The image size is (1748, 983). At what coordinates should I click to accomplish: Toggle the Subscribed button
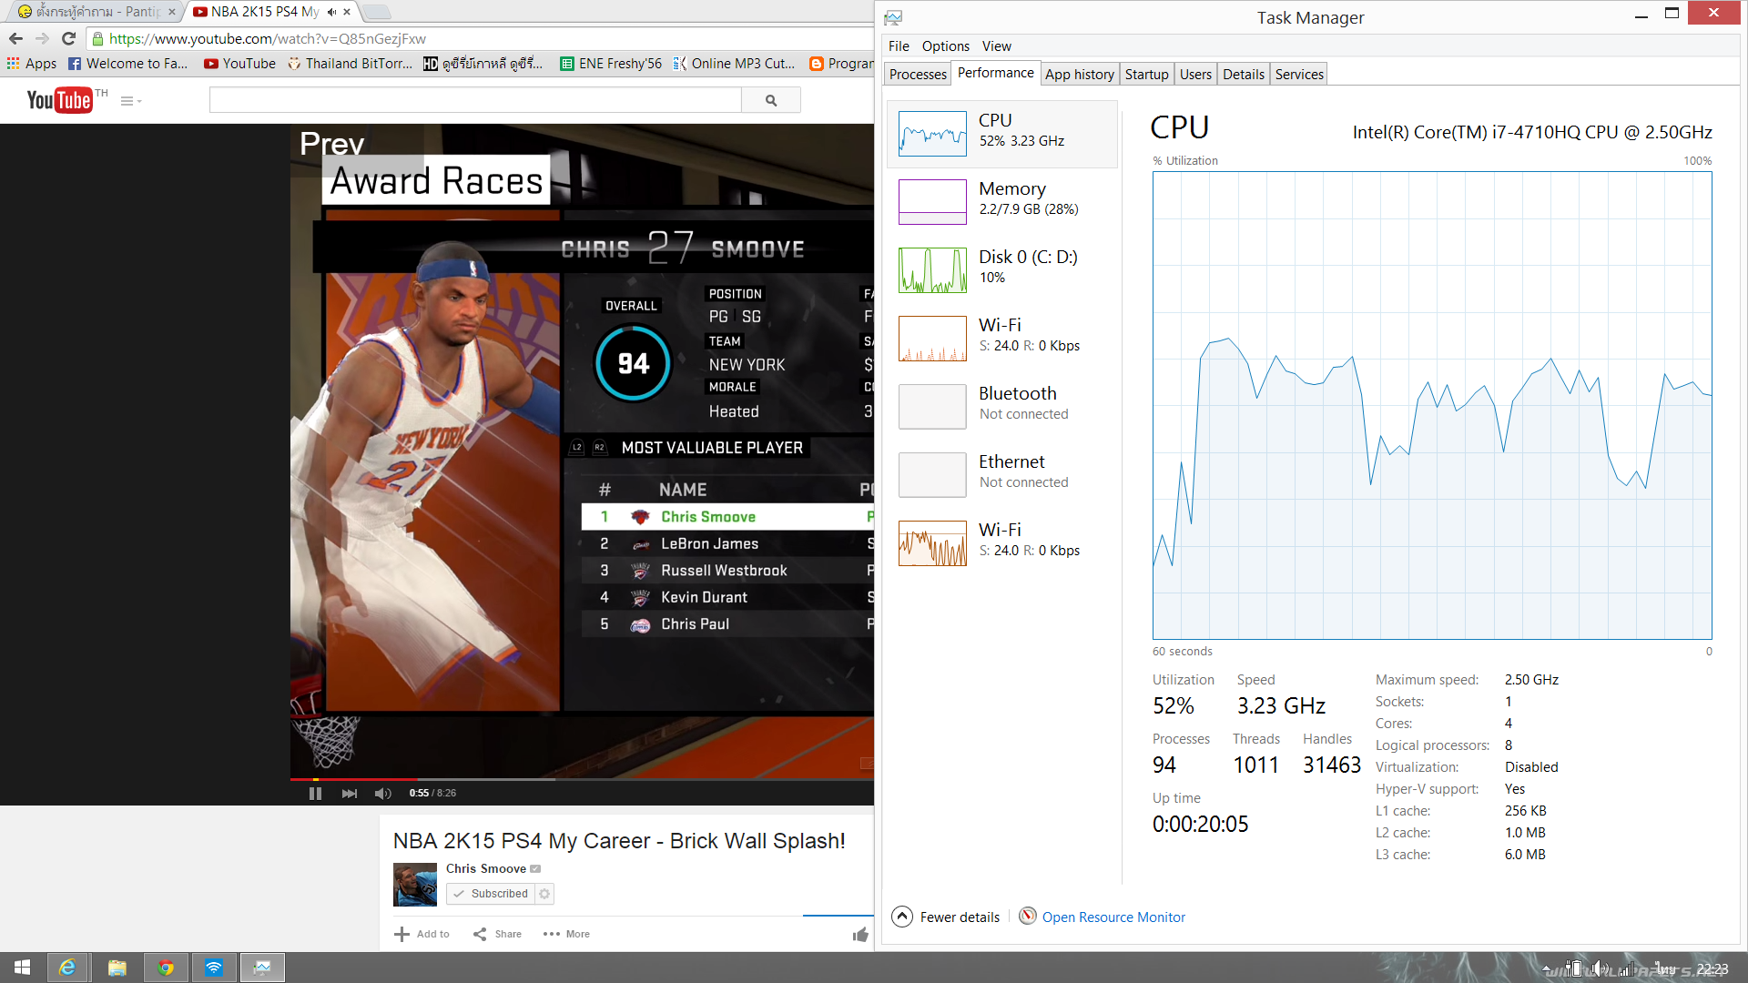[491, 894]
